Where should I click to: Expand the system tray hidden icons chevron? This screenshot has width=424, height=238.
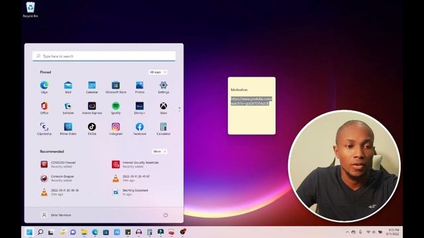pos(347,232)
